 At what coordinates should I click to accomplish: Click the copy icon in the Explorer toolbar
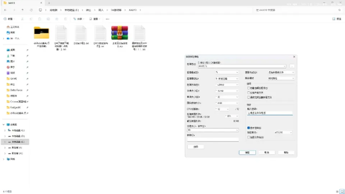coord(31,19)
